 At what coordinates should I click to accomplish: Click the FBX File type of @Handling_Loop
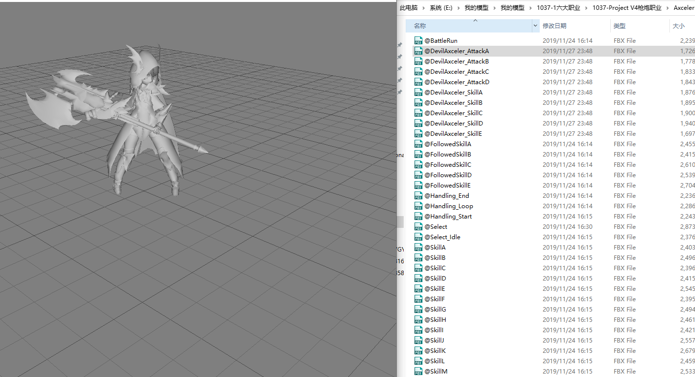[625, 206]
